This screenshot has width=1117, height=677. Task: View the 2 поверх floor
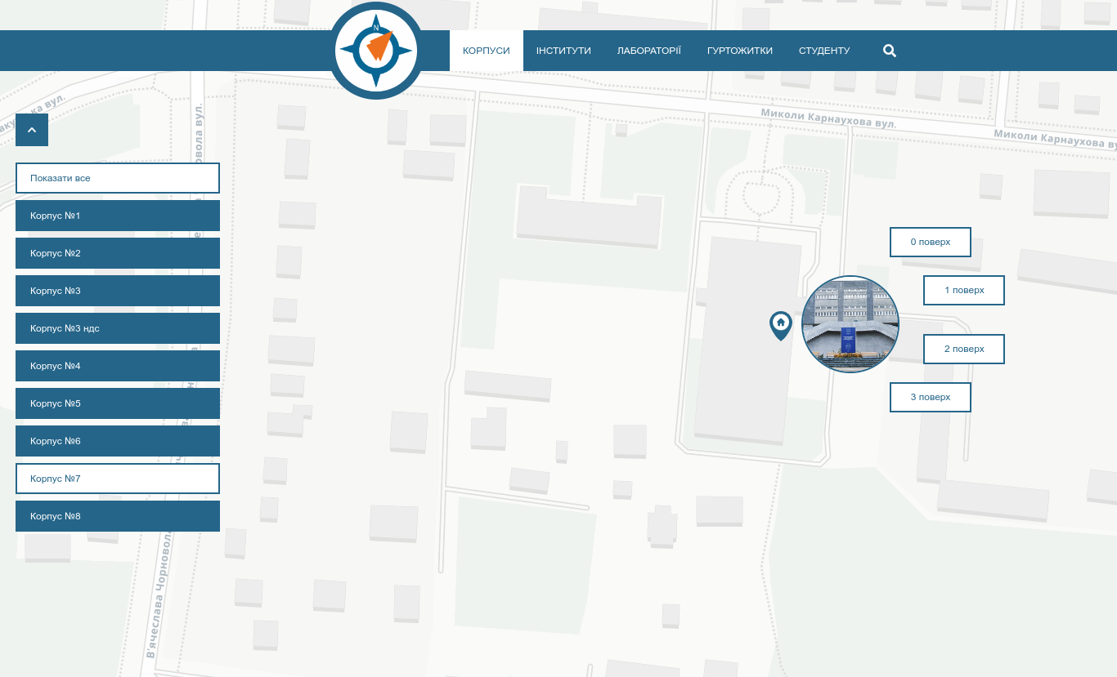964,349
